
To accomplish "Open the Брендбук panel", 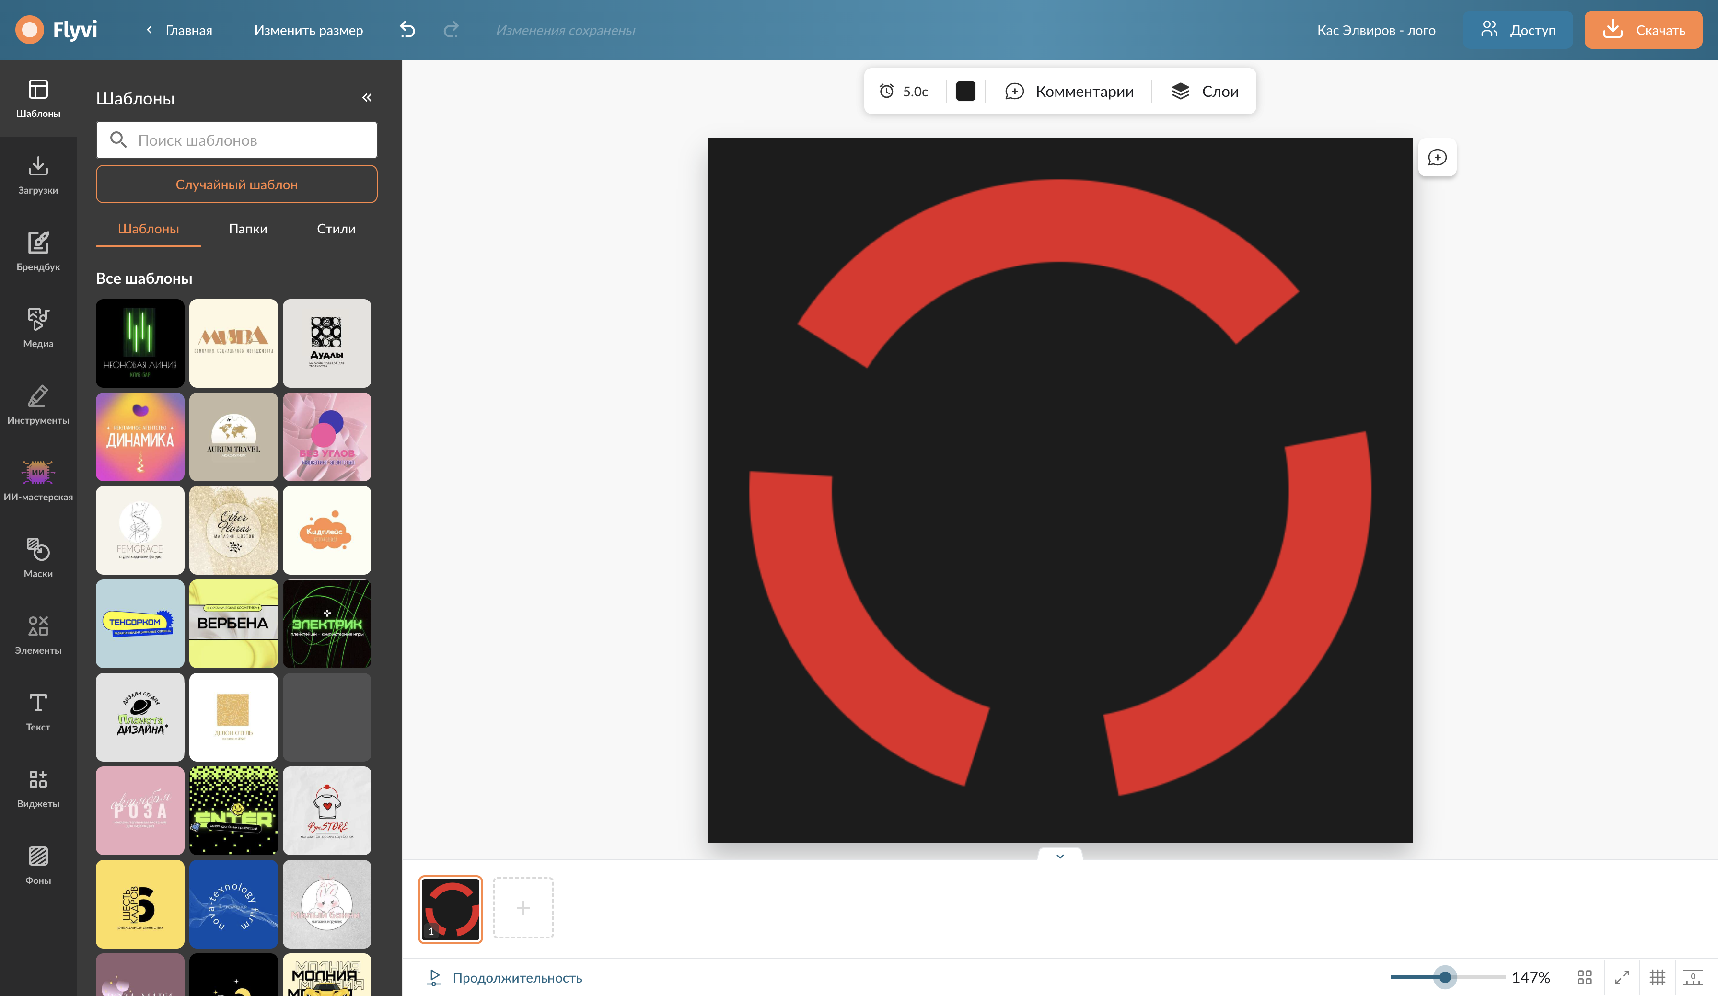I will pyautogui.click(x=38, y=251).
